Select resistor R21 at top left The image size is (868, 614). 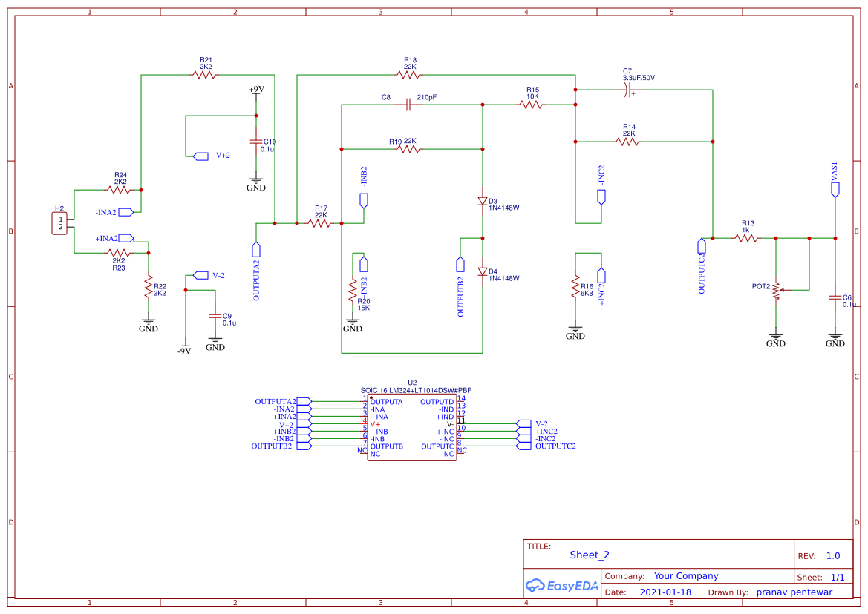(204, 74)
